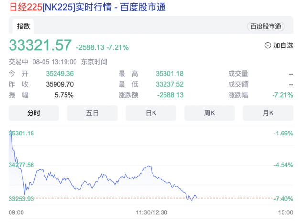Image resolution: width=306 pixels, height=223 pixels.
Task: Click the 成交量 label
Action: (238, 74)
